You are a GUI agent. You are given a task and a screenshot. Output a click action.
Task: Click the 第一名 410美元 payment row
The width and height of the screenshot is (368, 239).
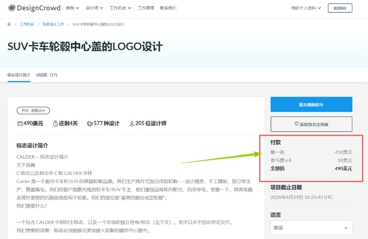tap(311, 152)
